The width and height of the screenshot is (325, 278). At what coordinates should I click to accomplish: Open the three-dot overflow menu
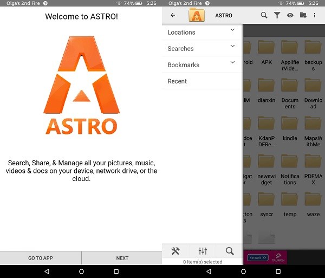point(315,15)
